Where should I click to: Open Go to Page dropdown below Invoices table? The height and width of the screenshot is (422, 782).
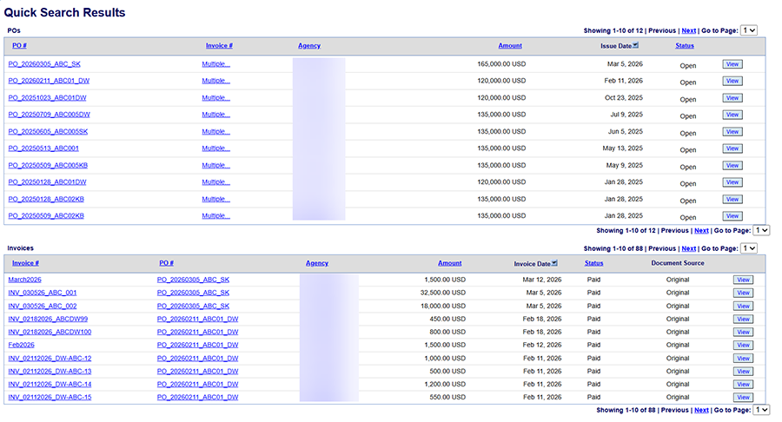(761, 410)
